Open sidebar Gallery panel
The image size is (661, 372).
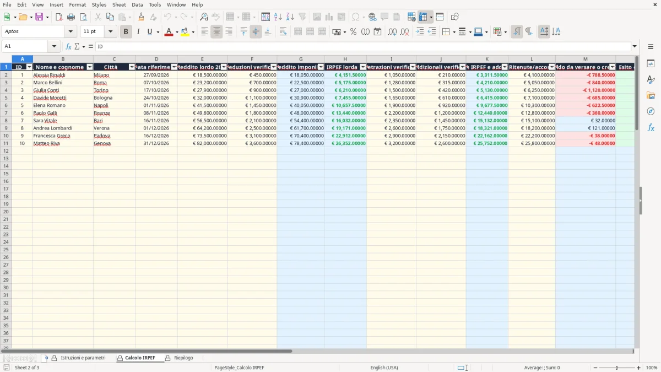click(651, 95)
